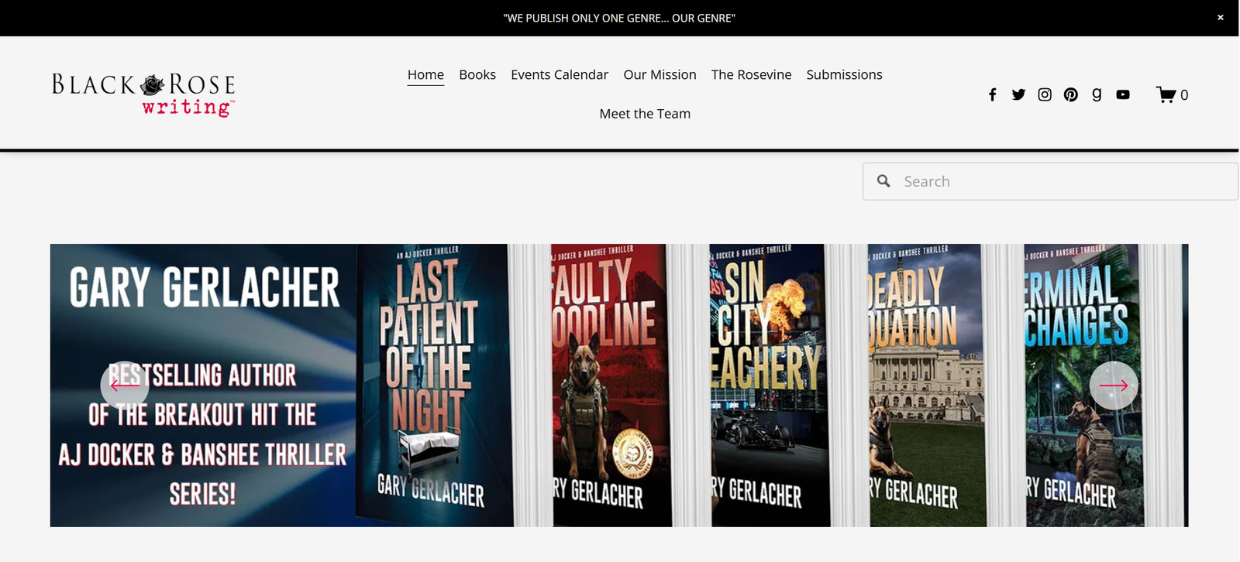Go to previous carousel slide
Image resolution: width=1240 pixels, height=562 pixels.
click(125, 385)
